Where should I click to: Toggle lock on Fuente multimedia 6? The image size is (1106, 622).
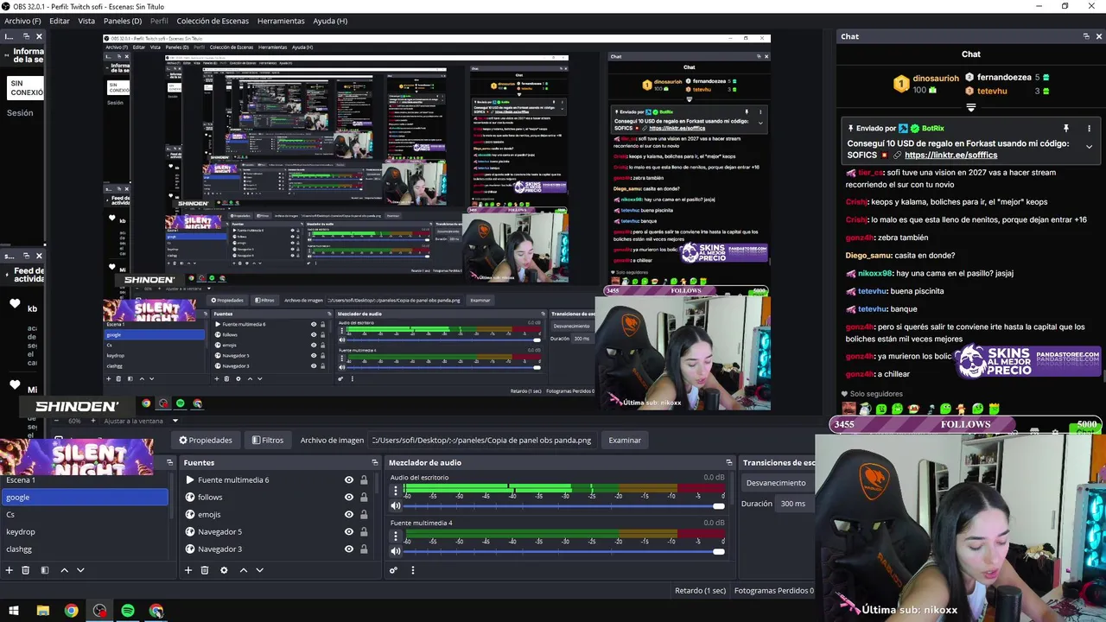point(364,480)
